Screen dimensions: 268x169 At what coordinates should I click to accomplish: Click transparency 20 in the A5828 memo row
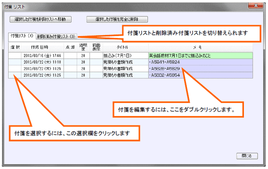click(83, 69)
